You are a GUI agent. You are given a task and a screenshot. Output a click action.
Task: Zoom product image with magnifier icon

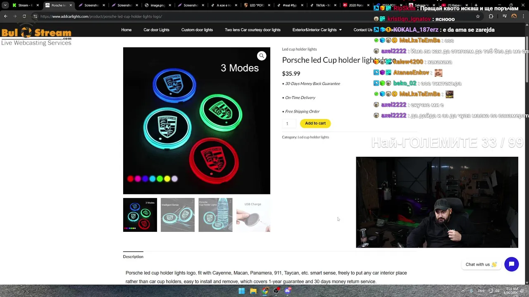pos(262,56)
